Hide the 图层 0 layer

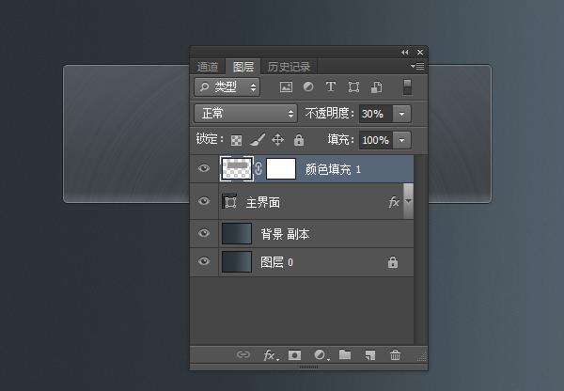point(204,260)
